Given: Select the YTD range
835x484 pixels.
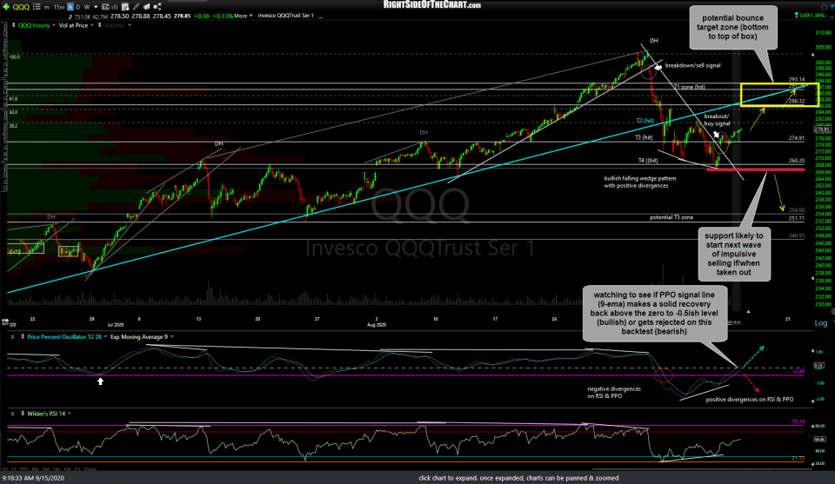Looking at the screenshot, I should click(x=24, y=469).
